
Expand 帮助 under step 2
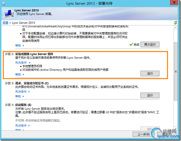tap(19, 75)
